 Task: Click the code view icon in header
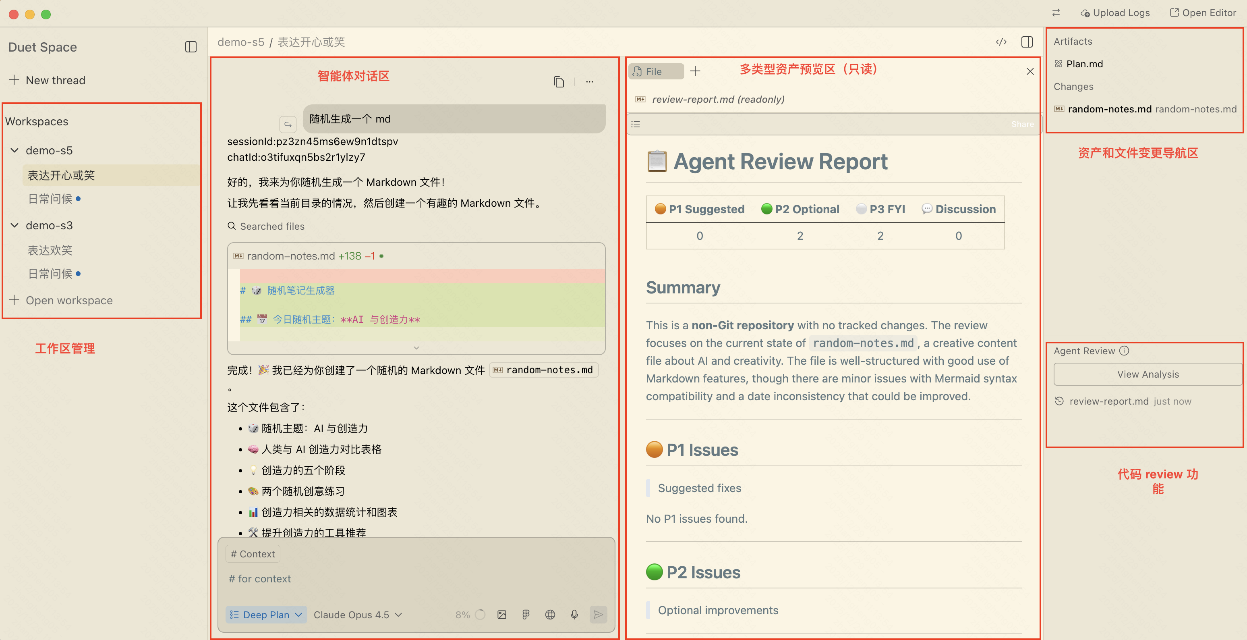[x=1001, y=42]
